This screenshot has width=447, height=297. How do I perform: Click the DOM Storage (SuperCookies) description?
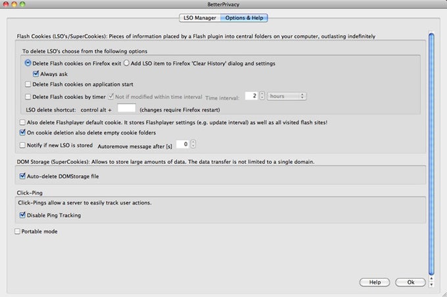pyautogui.click(x=166, y=162)
